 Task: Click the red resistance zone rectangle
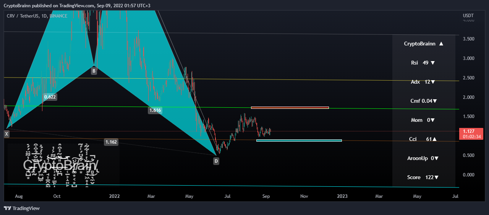click(x=290, y=108)
